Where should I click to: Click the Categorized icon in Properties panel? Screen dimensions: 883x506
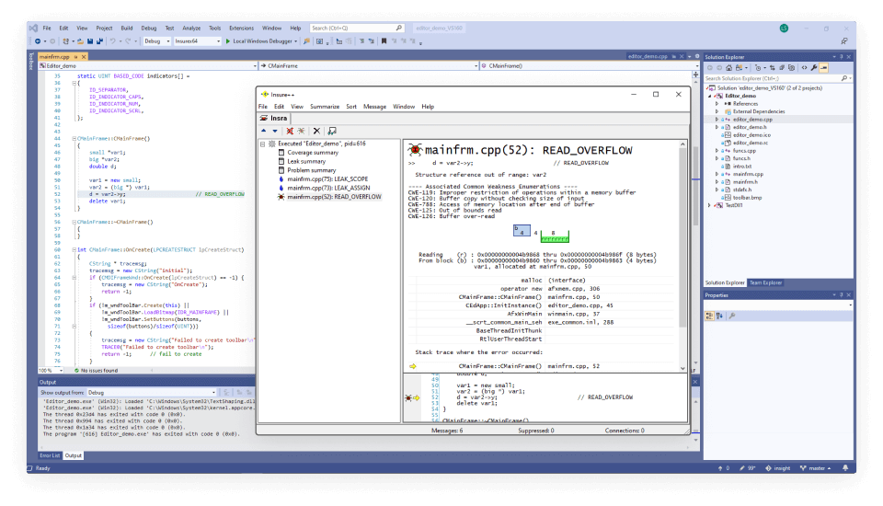[709, 316]
